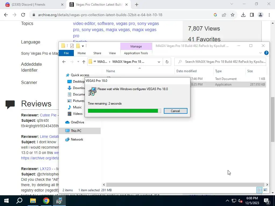The width and height of the screenshot is (275, 206).
Task: Open Chrome downloads
Action: [243, 15]
